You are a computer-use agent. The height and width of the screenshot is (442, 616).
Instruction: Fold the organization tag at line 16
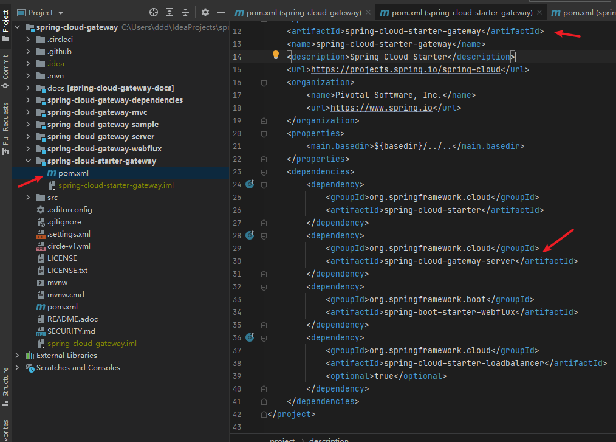(264, 83)
